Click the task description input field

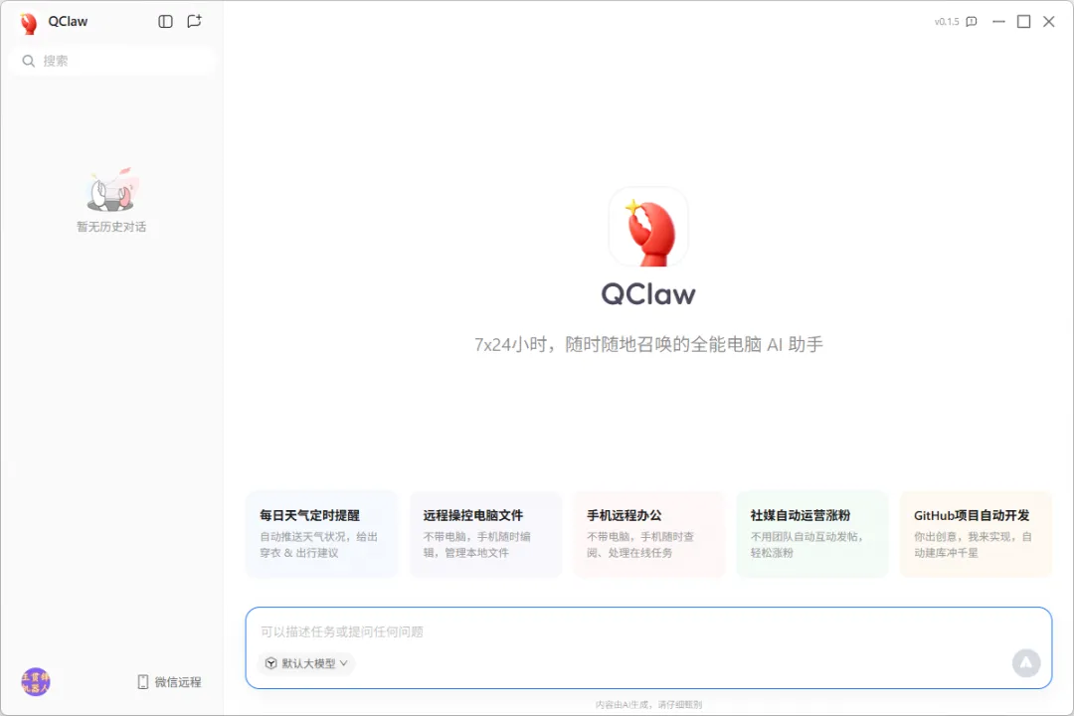(x=648, y=631)
